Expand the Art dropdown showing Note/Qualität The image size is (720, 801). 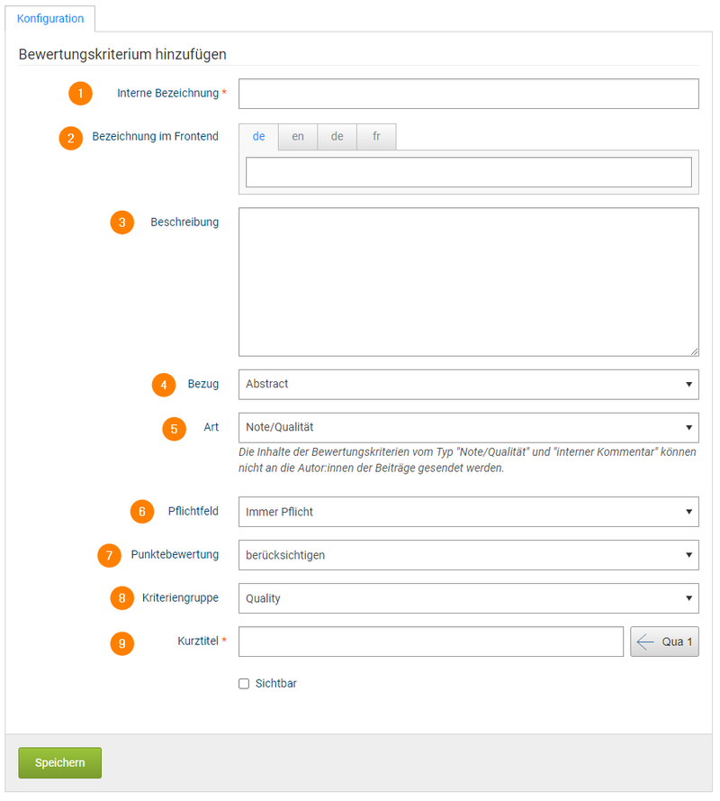pyautogui.click(x=468, y=428)
